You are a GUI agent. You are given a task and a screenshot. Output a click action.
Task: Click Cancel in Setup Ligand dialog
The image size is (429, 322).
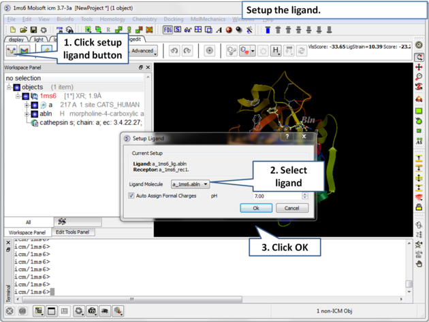tap(291, 208)
